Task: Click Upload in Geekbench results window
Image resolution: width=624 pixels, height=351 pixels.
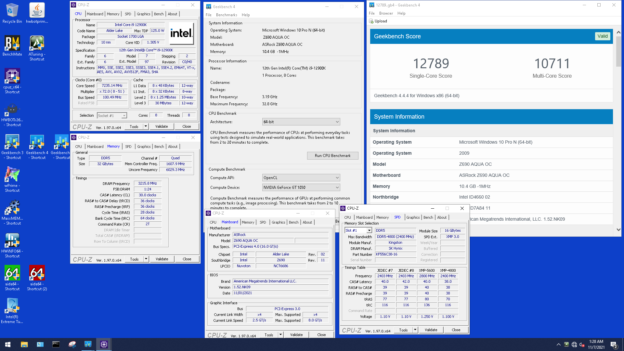Action: (x=378, y=21)
